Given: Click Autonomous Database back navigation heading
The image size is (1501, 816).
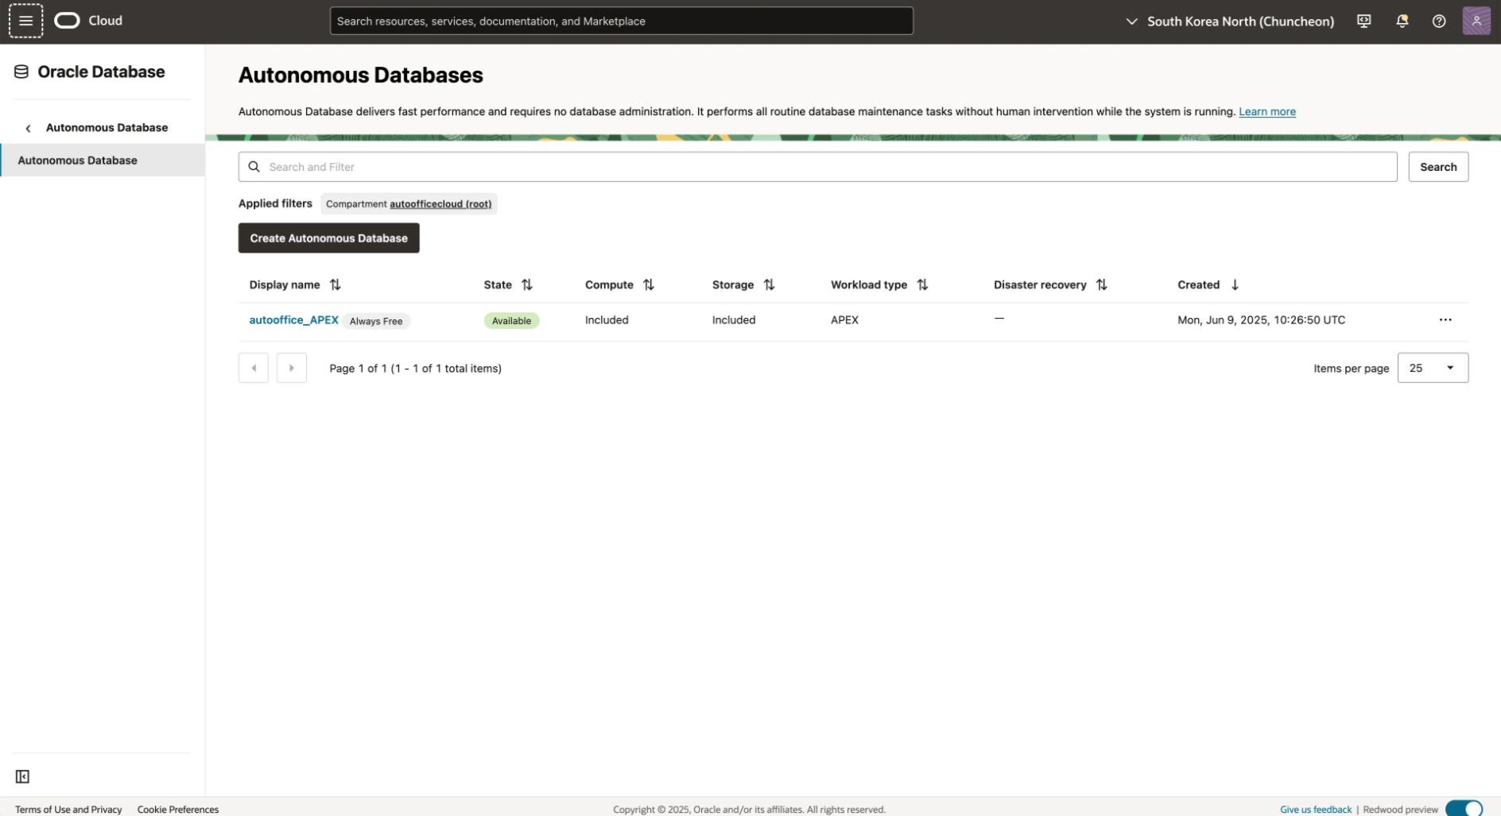Looking at the screenshot, I should 107,127.
